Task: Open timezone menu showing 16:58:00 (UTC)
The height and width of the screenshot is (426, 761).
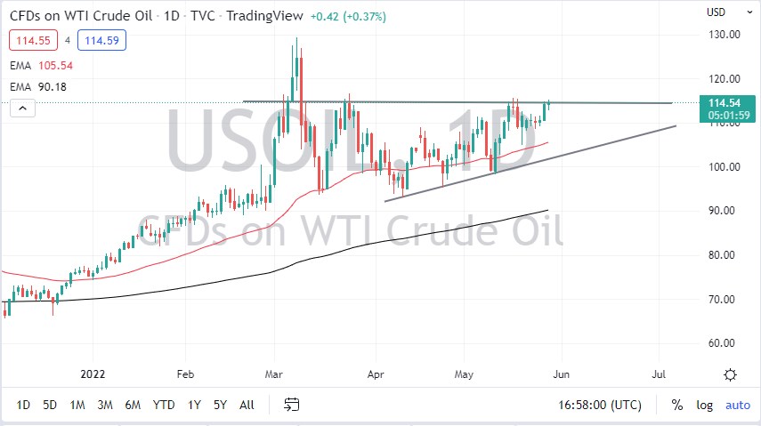Action: coord(603,405)
